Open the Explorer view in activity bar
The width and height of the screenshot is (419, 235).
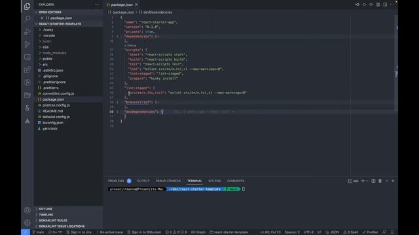point(27,6)
